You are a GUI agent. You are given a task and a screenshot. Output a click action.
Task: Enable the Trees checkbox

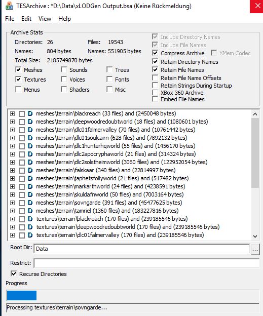109,70
